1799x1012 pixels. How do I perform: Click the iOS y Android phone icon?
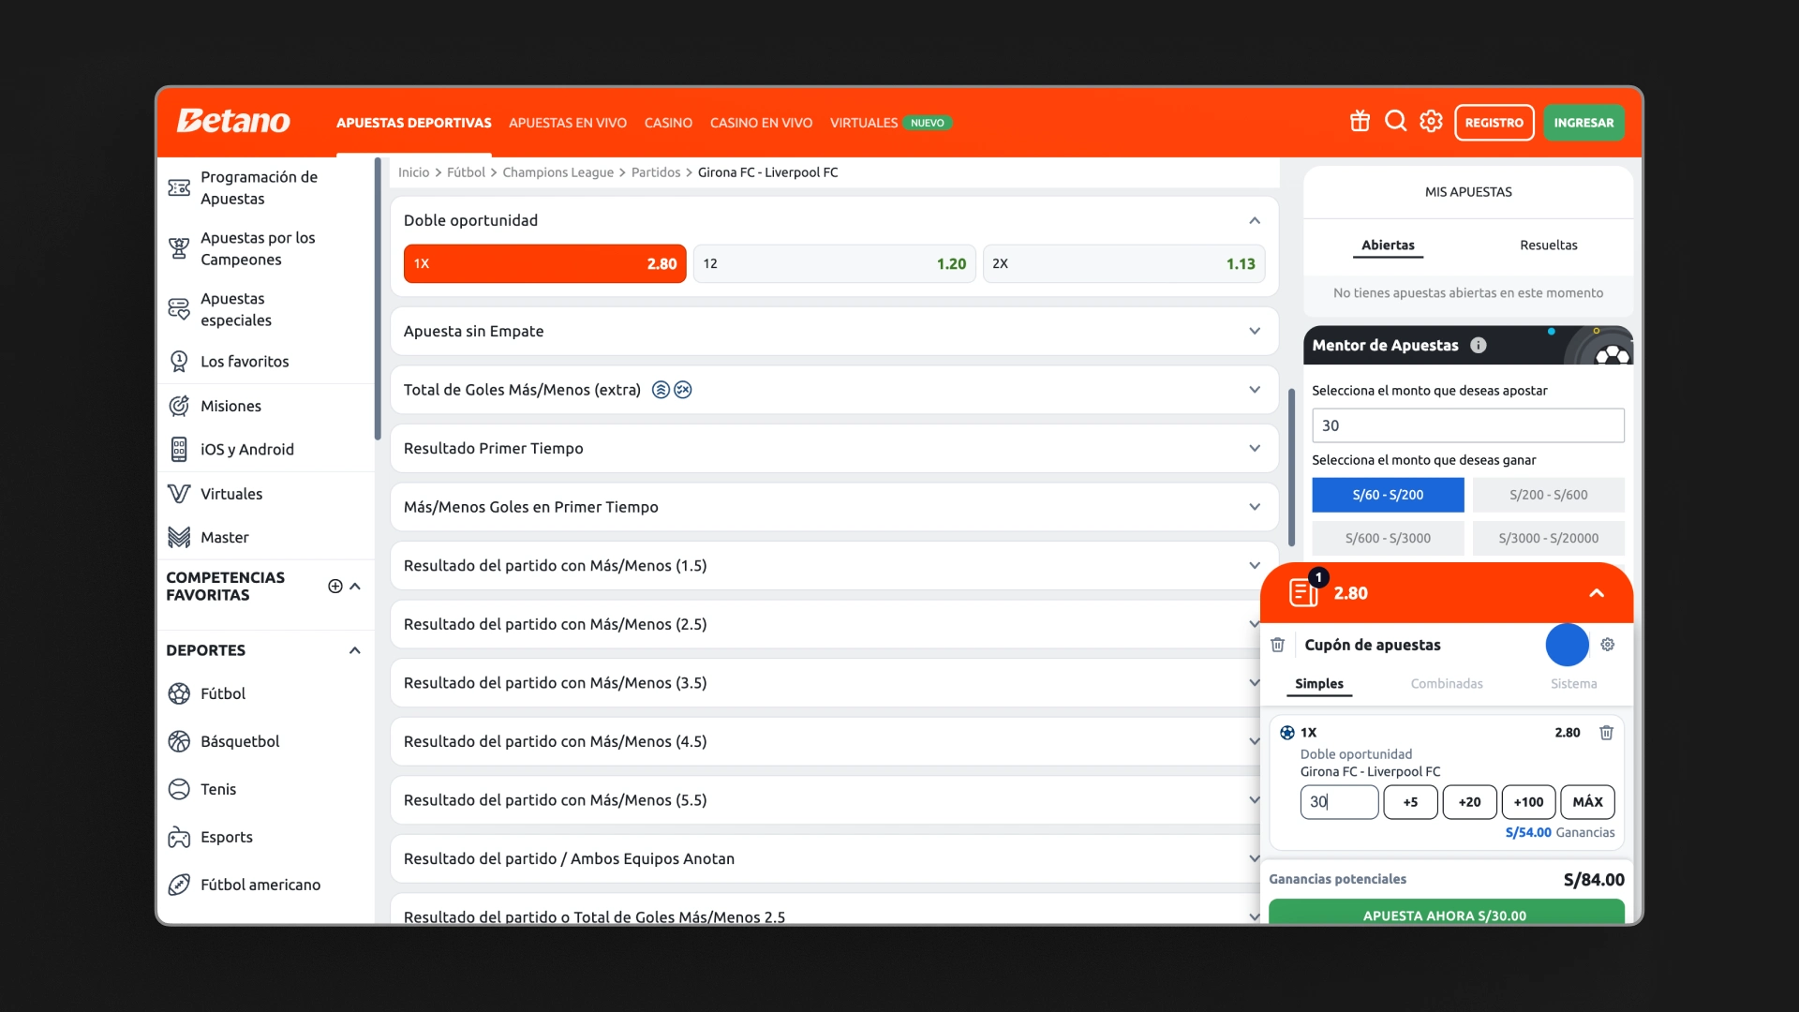coord(179,450)
